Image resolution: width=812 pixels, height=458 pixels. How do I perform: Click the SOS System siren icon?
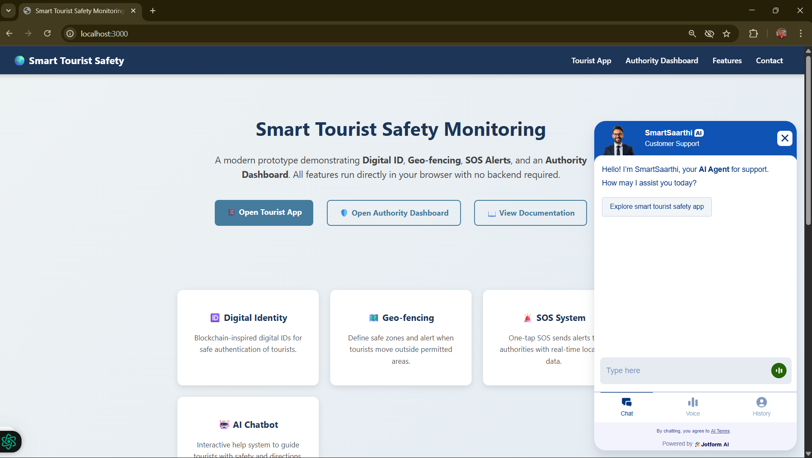pos(528,318)
